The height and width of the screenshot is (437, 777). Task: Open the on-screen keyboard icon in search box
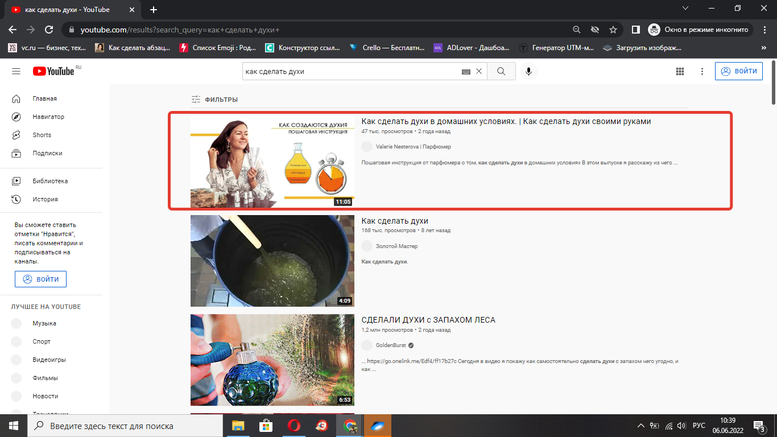(x=466, y=72)
